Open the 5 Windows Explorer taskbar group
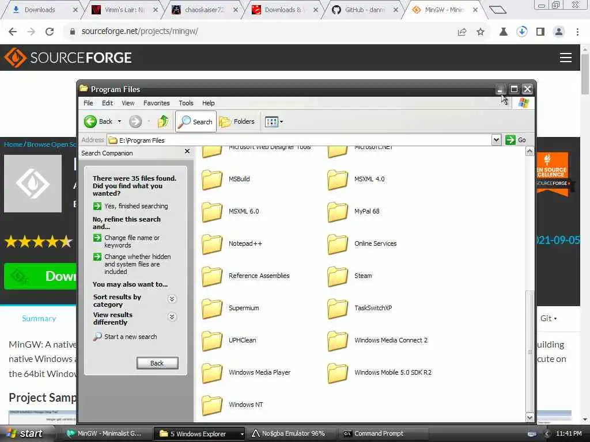Image resolution: width=590 pixels, height=442 pixels. tap(201, 434)
